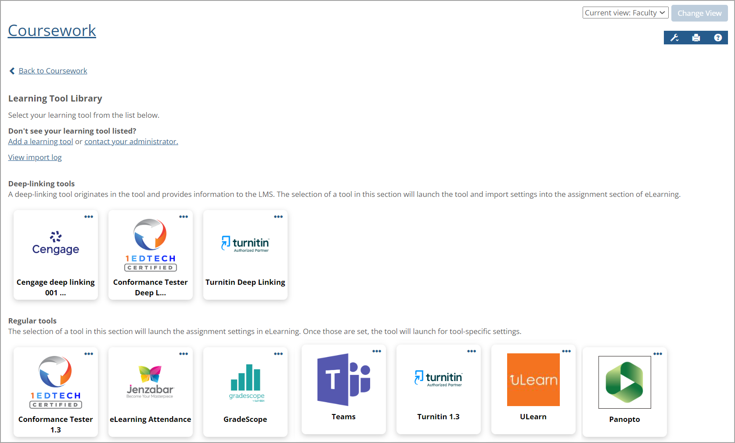735x443 pixels.
Task: Select the Microsoft Teams logo
Action: (344, 379)
